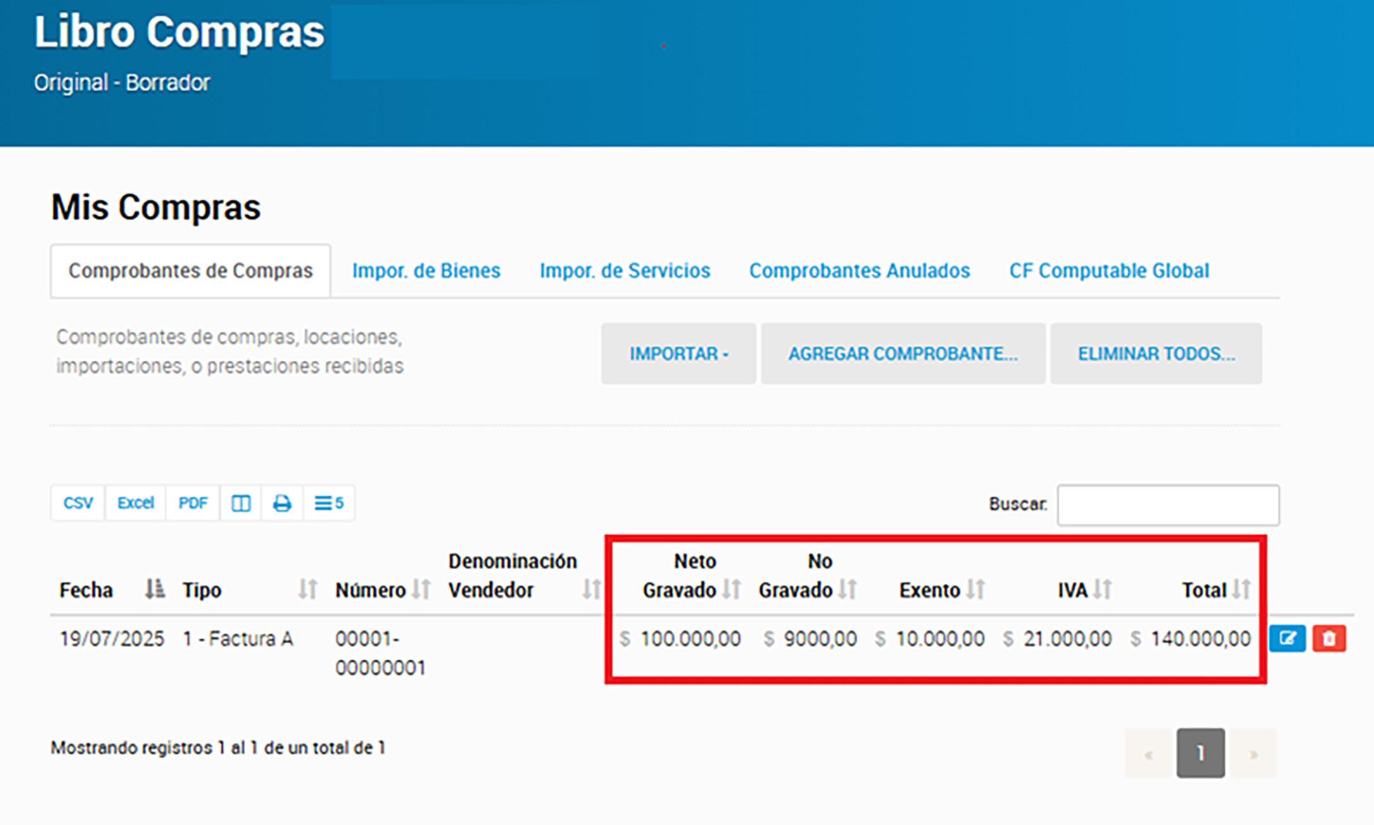Open Comprobantes Anulados tab

click(859, 271)
